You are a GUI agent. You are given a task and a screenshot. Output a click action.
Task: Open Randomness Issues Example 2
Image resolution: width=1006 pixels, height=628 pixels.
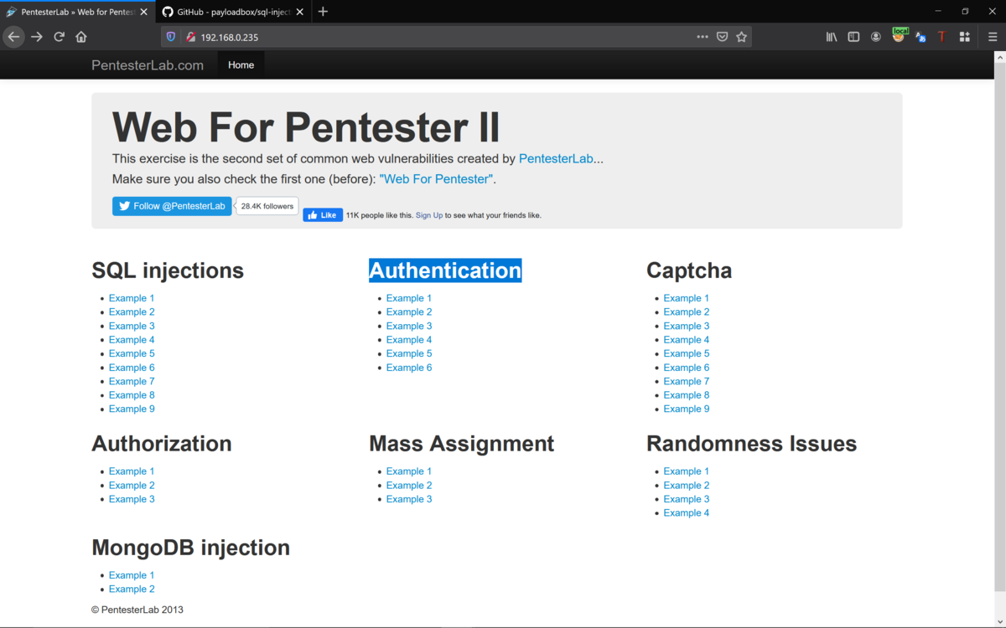pyautogui.click(x=687, y=485)
